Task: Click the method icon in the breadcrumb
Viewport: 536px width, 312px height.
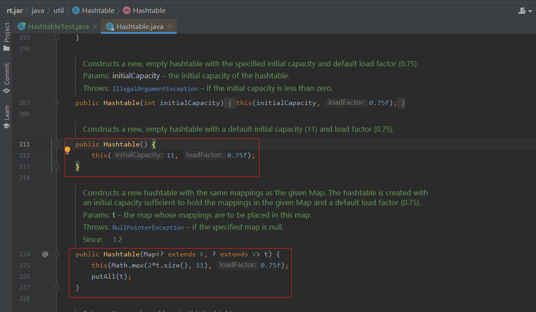Action: point(127,10)
